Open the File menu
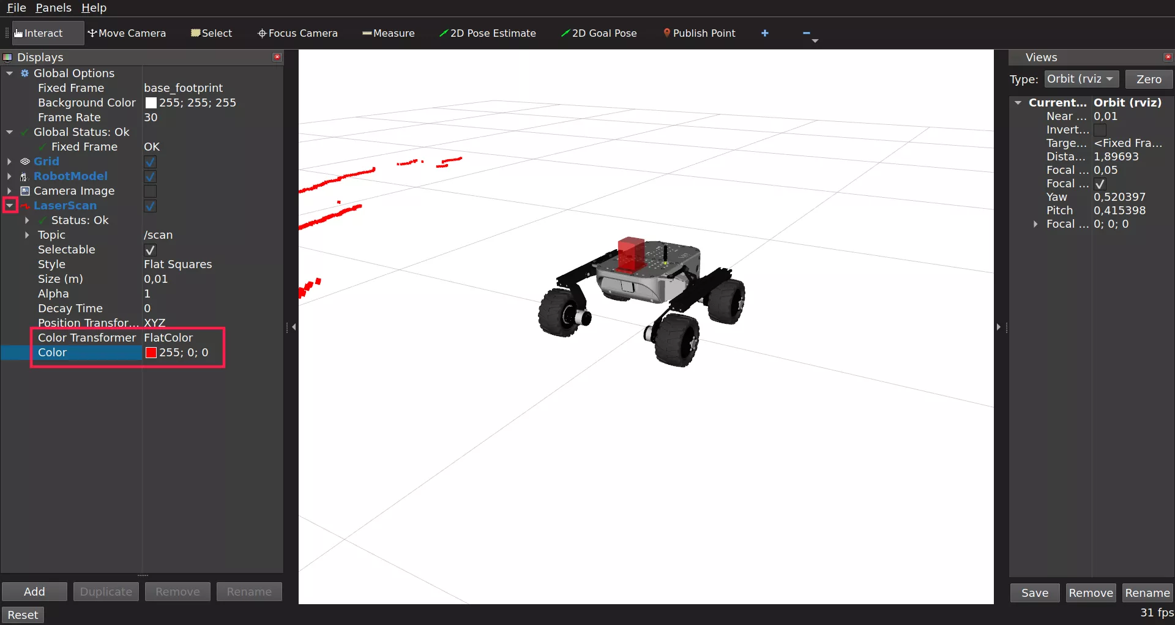 [17, 8]
